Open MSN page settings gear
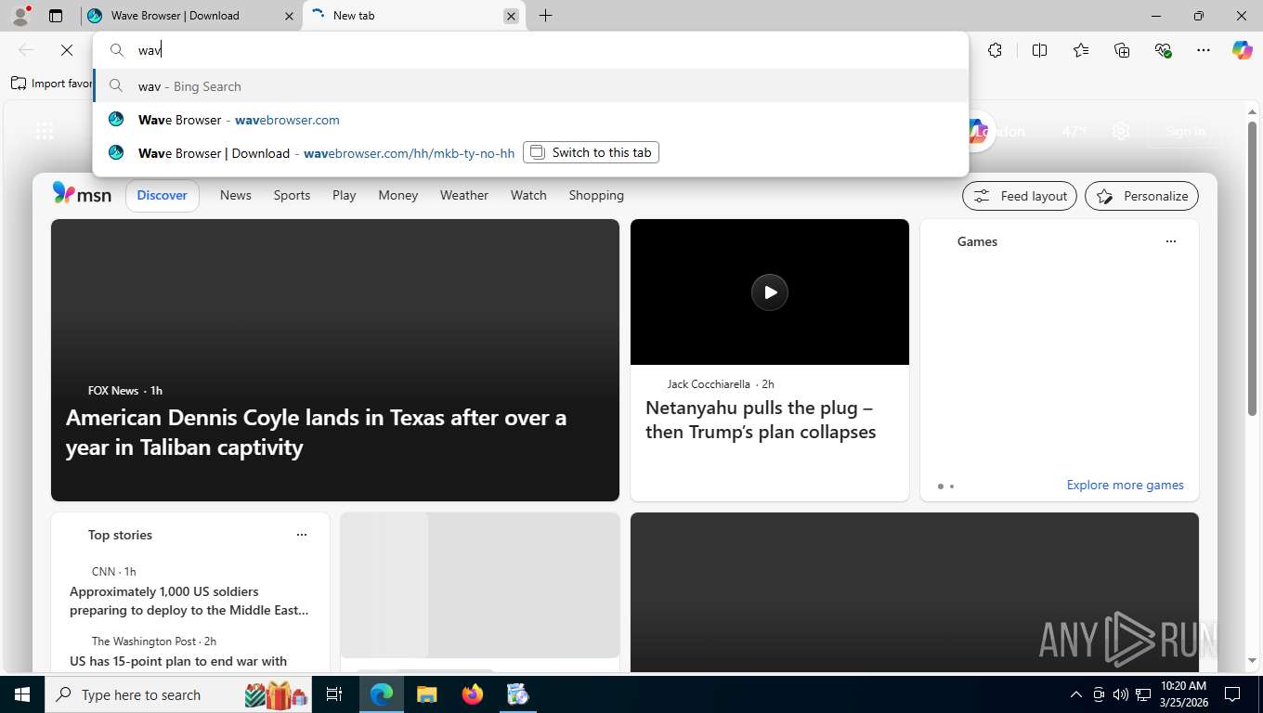 tap(1121, 131)
